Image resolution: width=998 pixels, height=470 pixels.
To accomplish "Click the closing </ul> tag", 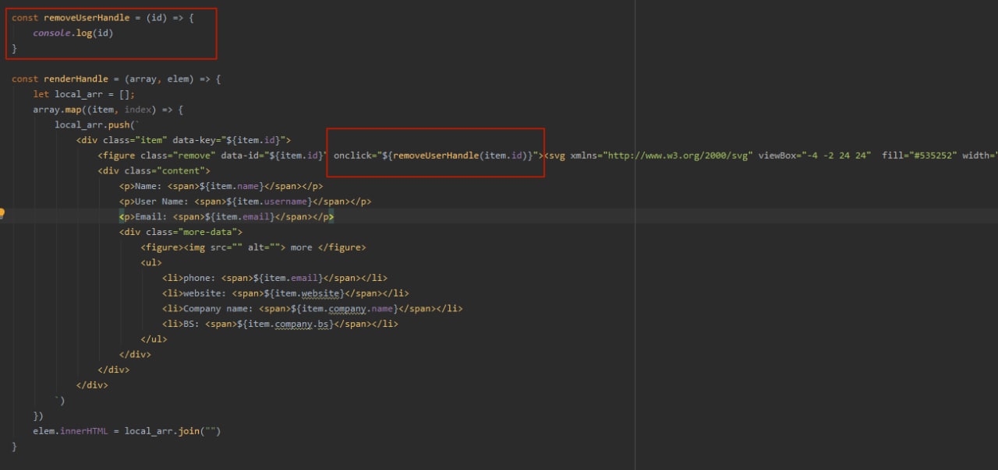I will tap(154, 339).
